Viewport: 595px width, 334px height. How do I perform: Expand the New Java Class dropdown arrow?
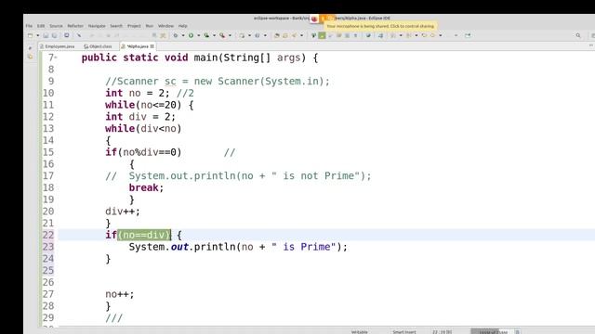[x=265, y=35]
